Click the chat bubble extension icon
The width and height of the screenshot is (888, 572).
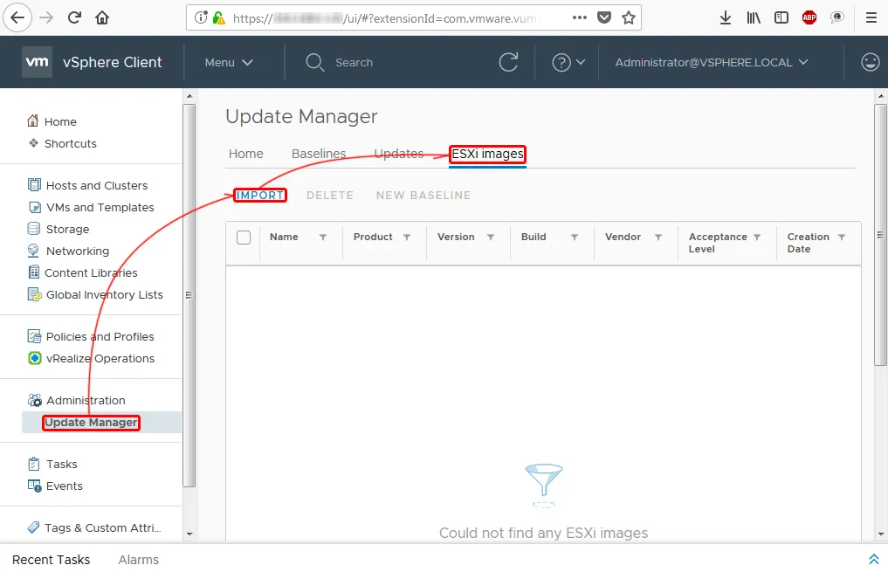(x=837, y=17)
